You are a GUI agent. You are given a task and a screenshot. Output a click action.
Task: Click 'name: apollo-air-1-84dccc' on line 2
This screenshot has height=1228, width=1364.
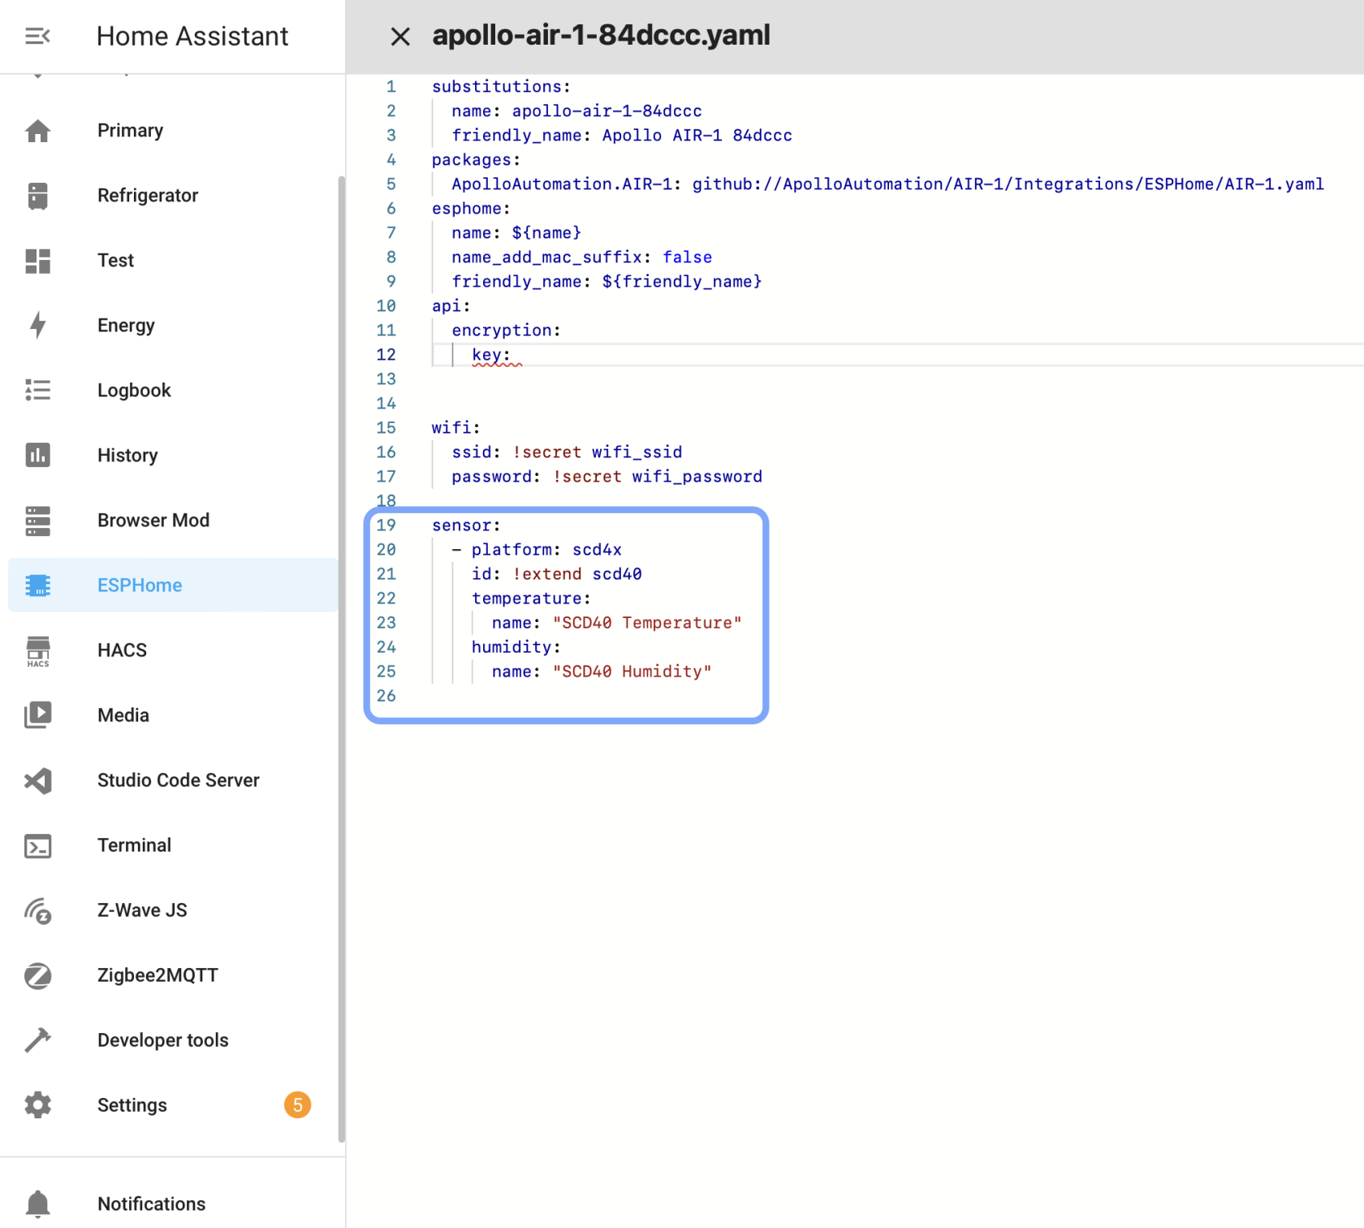(x=576, y=111)
